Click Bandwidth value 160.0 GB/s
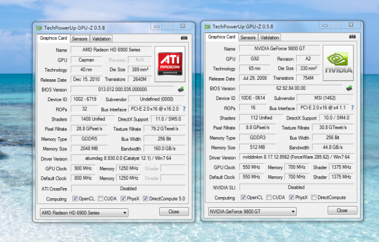This screenshot has width=379, height=242. coord(165,149)
